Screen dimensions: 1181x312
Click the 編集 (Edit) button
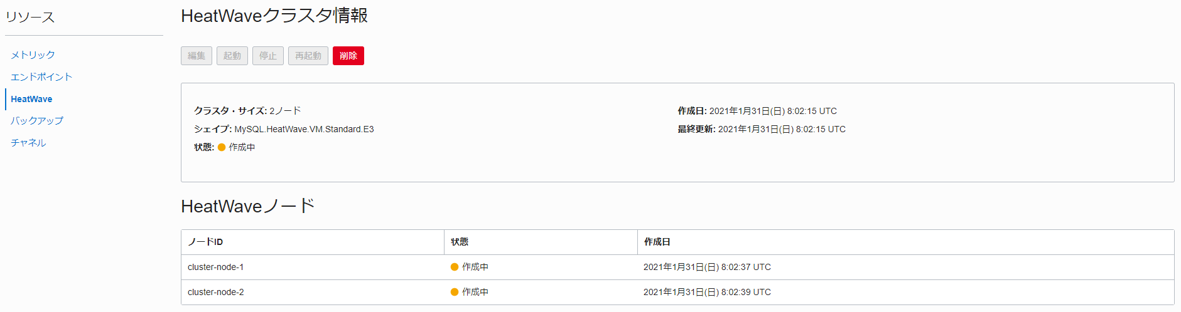[197, 56]
